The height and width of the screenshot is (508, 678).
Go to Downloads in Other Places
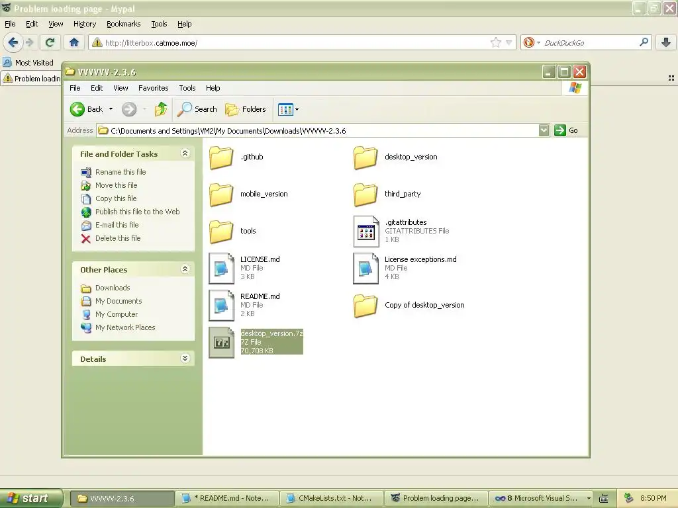point(105,288)
